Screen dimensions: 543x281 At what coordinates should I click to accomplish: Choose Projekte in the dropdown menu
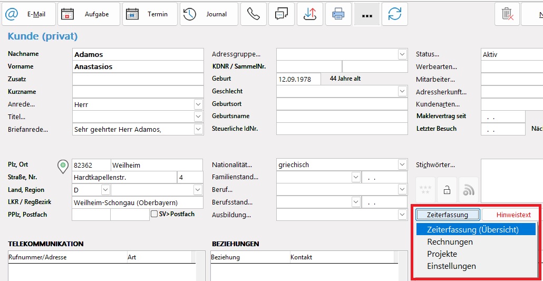(x=442, y=254)
